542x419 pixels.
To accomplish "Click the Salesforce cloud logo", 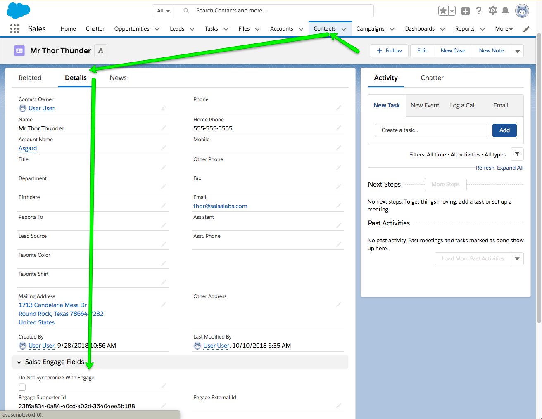I will click(18, 10).
